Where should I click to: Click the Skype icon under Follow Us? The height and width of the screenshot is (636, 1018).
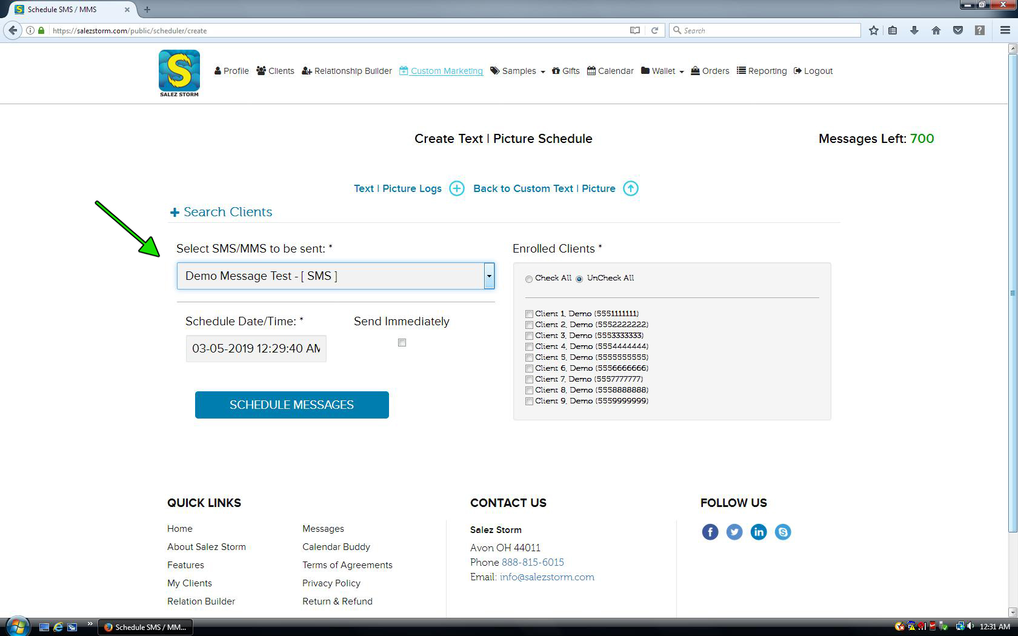click(x=783, y=532)
